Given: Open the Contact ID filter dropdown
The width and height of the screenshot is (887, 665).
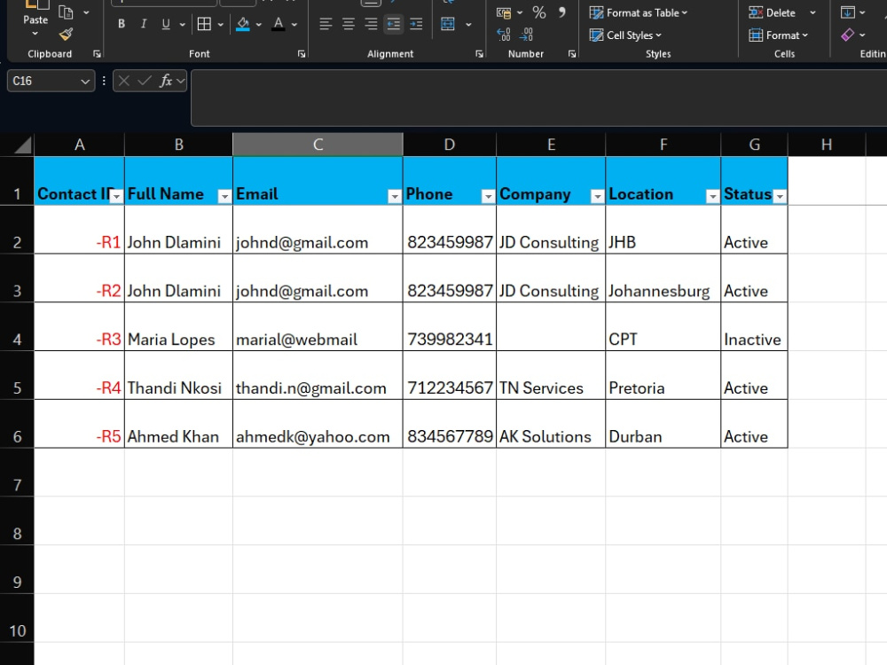Looking at the screenshot, I should (x=116, y=196).
